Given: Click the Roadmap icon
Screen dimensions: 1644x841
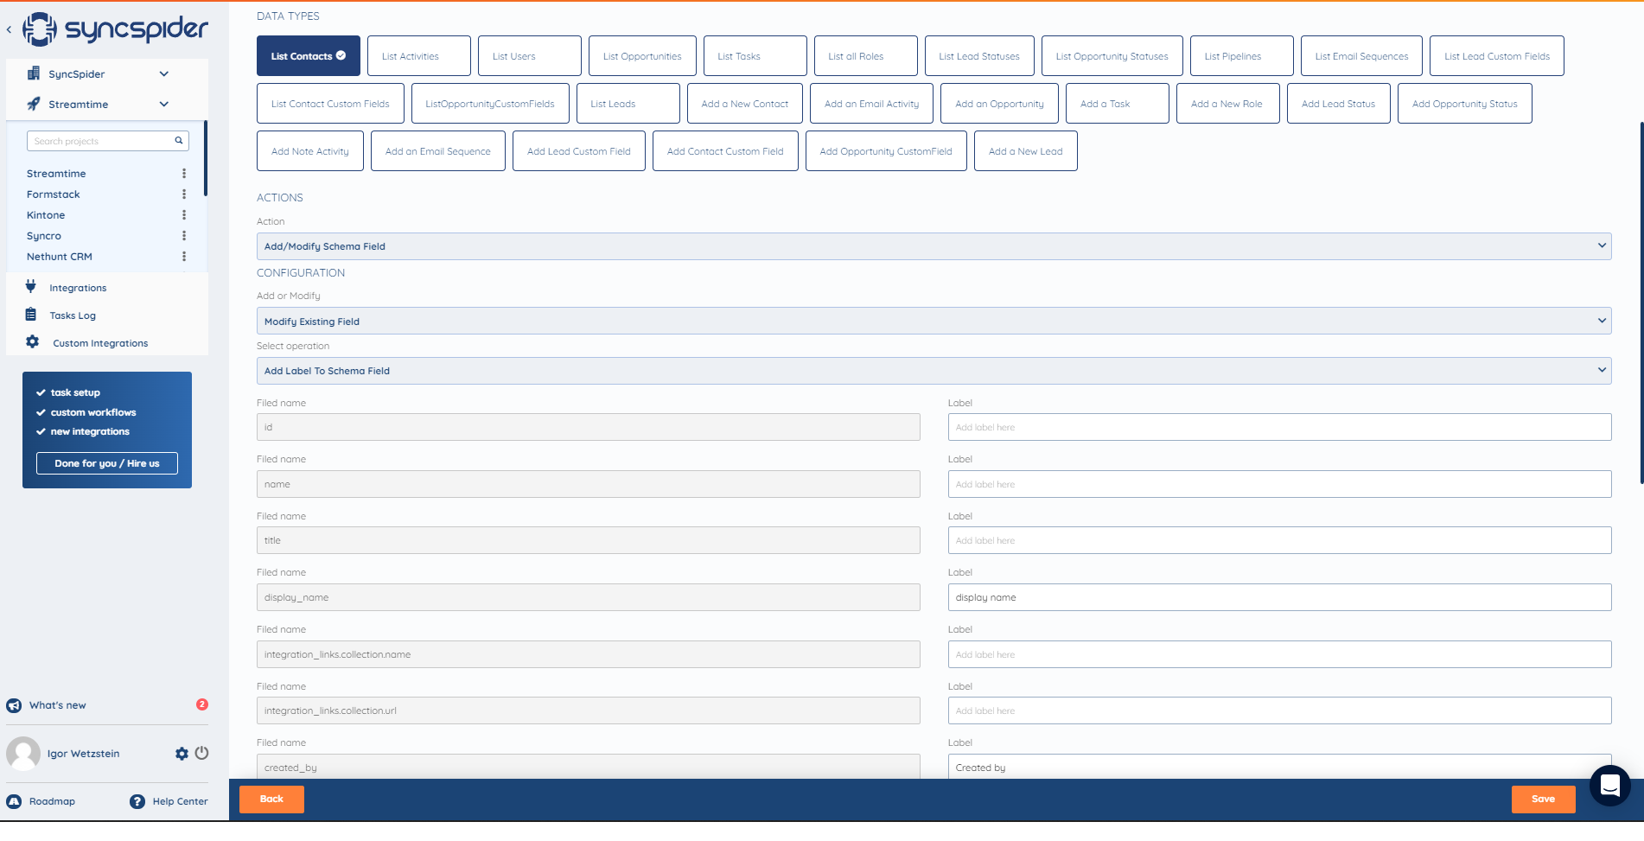Looking at the screenshot, I should coord(14,801).
